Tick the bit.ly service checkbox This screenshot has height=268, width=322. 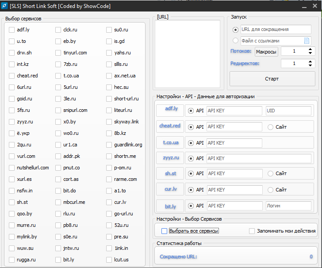(58, 260)
